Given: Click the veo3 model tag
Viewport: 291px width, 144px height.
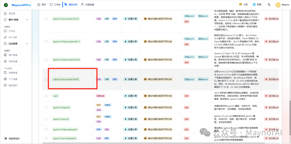Looking at the screenshot, I should click(56, 96).
